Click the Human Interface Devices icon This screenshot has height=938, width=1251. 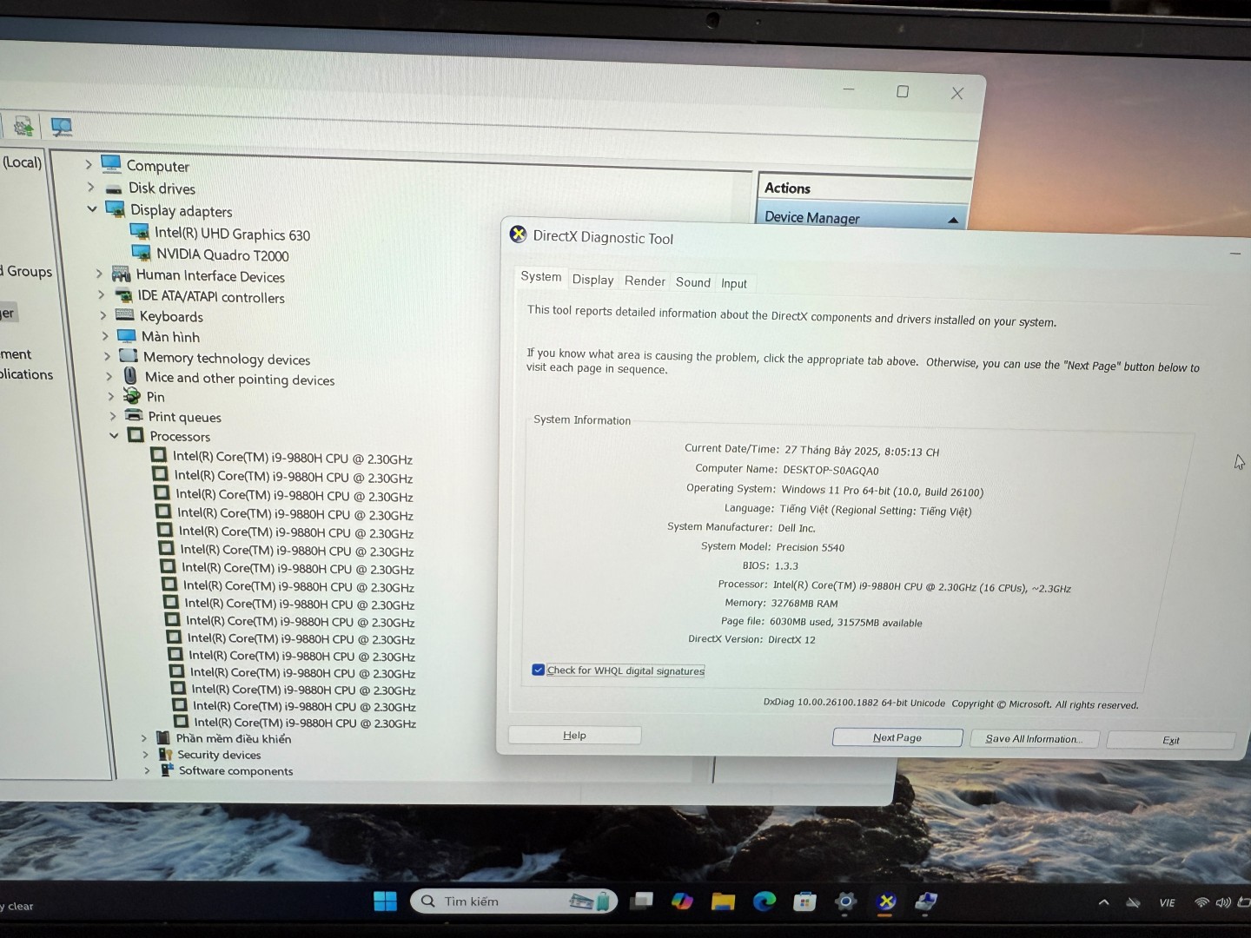[122, 274]
